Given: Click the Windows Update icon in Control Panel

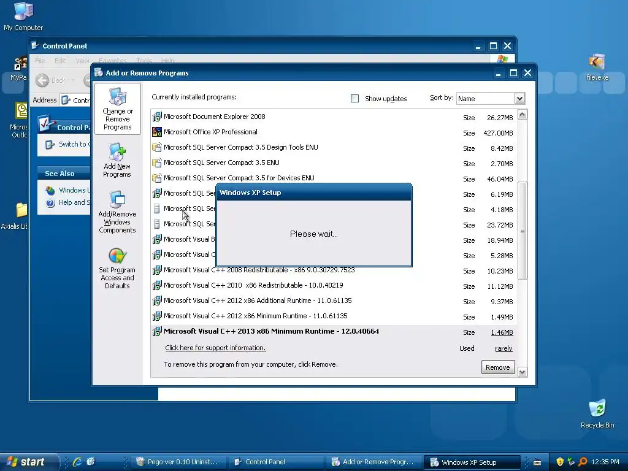Looking at the screenshot, I should (x=50, y=190).
